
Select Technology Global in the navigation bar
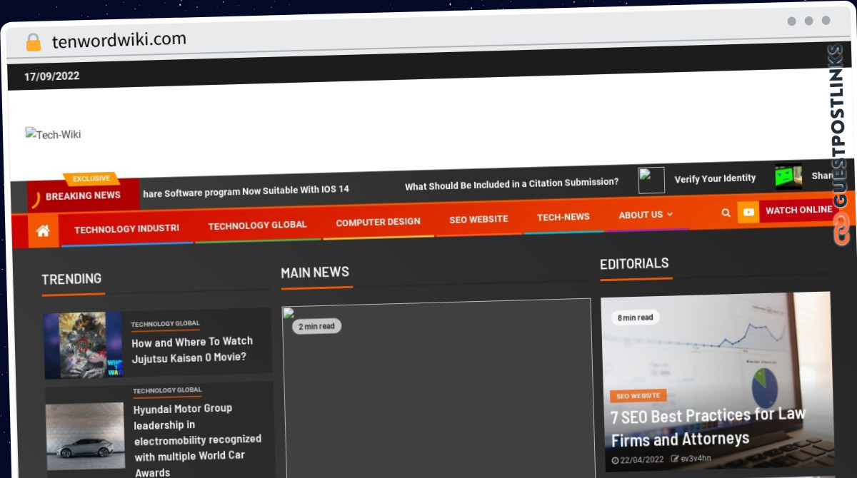pyautogui.click(x=257, y=225)
